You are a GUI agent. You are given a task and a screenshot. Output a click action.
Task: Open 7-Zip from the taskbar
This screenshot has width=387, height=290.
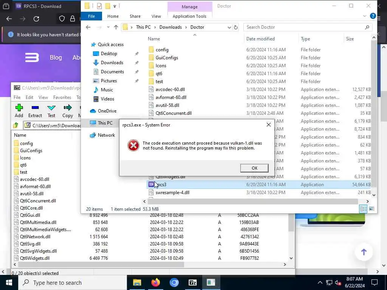(x=192, y=282)
